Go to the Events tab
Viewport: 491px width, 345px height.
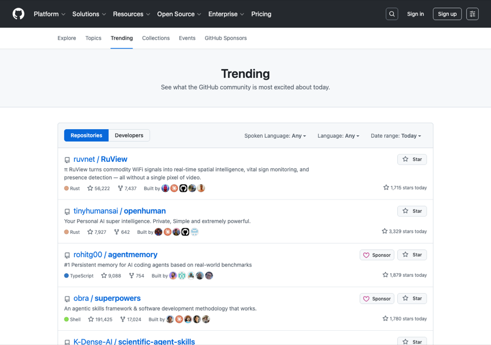tap(187, 38)
